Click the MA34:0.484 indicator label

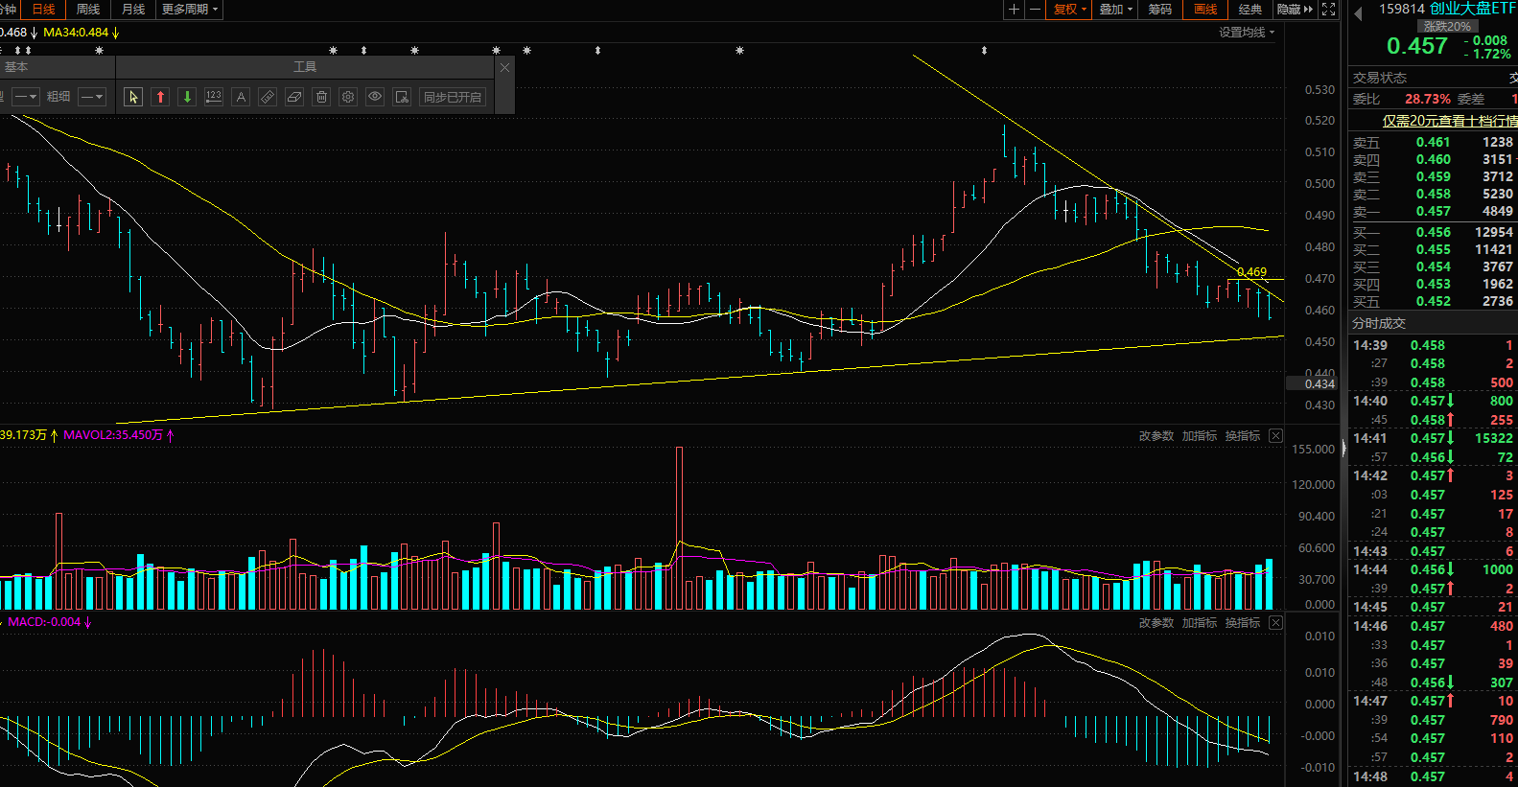[x=76, y=33]
